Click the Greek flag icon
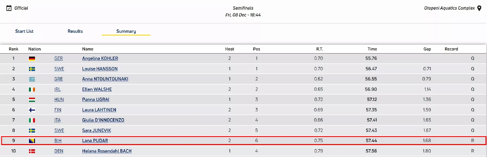The height and width of the screenshot is (157, 487). pyautogui.click(x=32, y=79)
